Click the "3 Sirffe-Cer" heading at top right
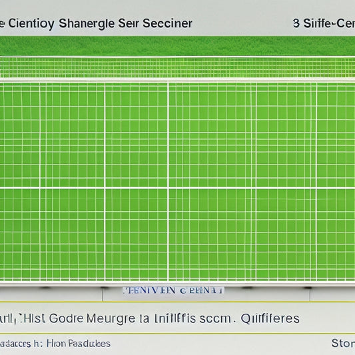Screen dimensions: 355x355 click(324, 23)
